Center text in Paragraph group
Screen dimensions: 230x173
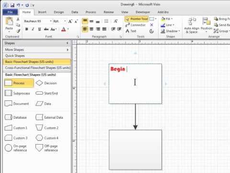(92, 29)
